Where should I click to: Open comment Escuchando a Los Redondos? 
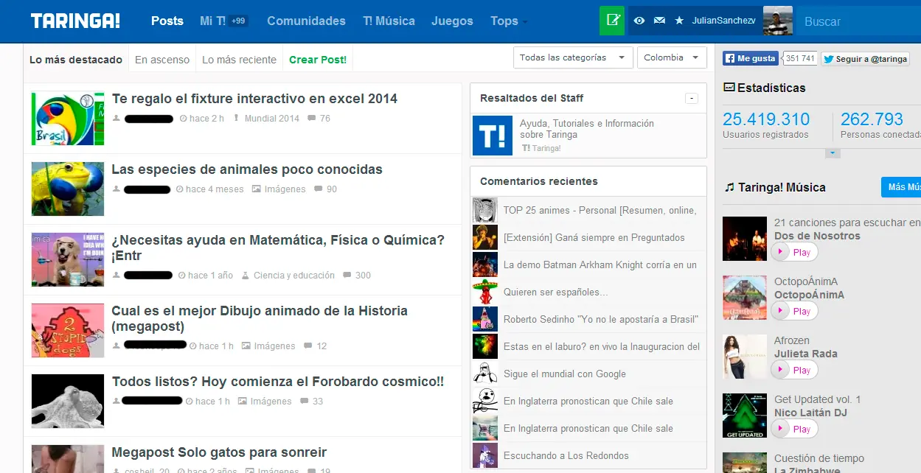[x=566, y=455]
